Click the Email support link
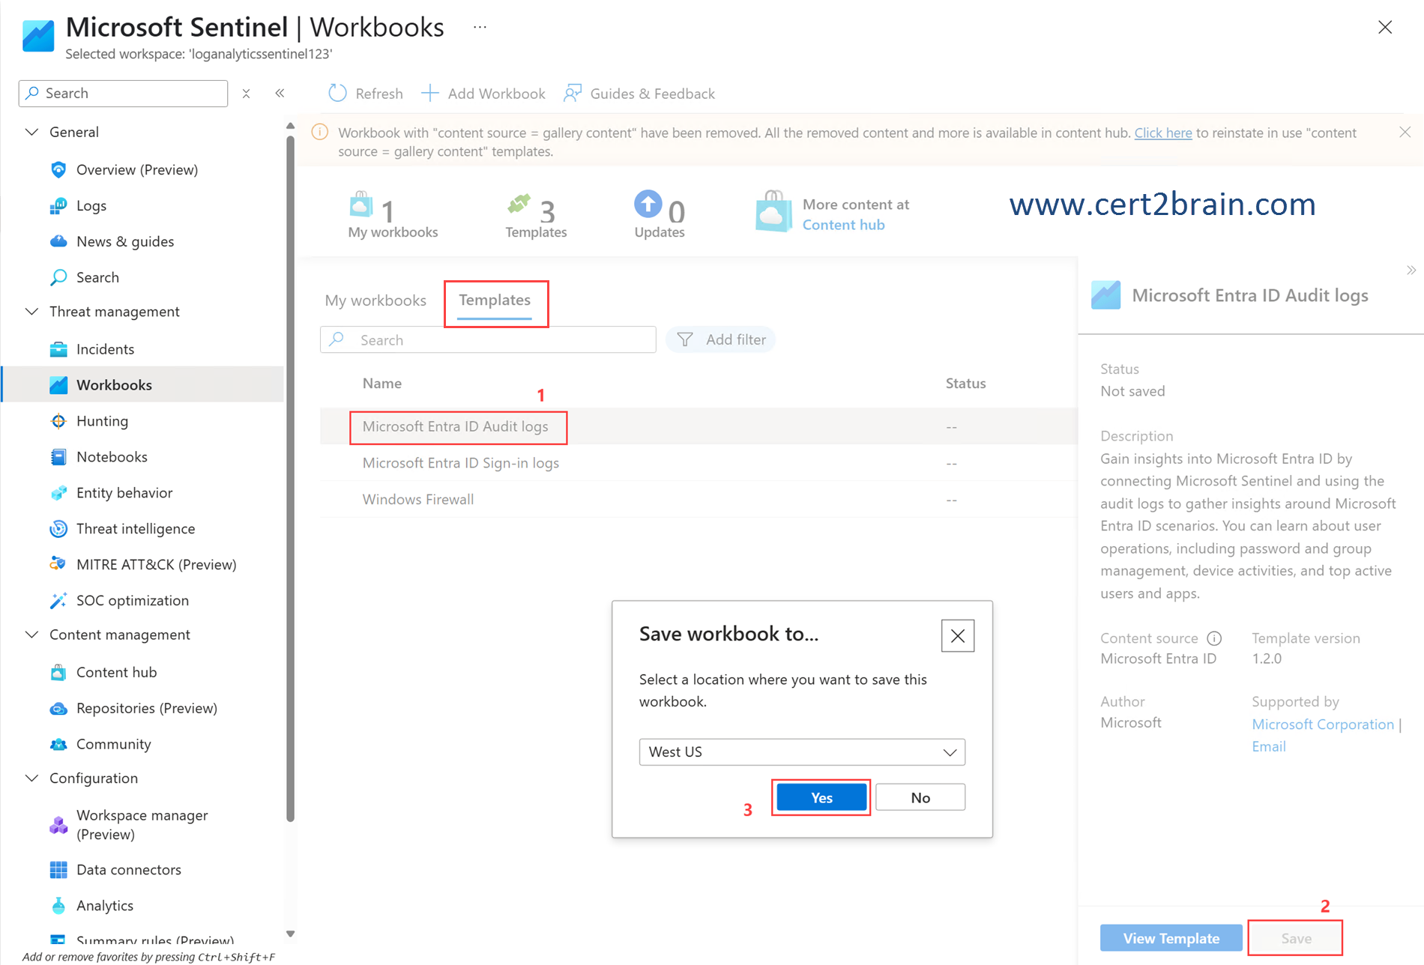This screenshot has height=965, width=1424. [1269, 746]
